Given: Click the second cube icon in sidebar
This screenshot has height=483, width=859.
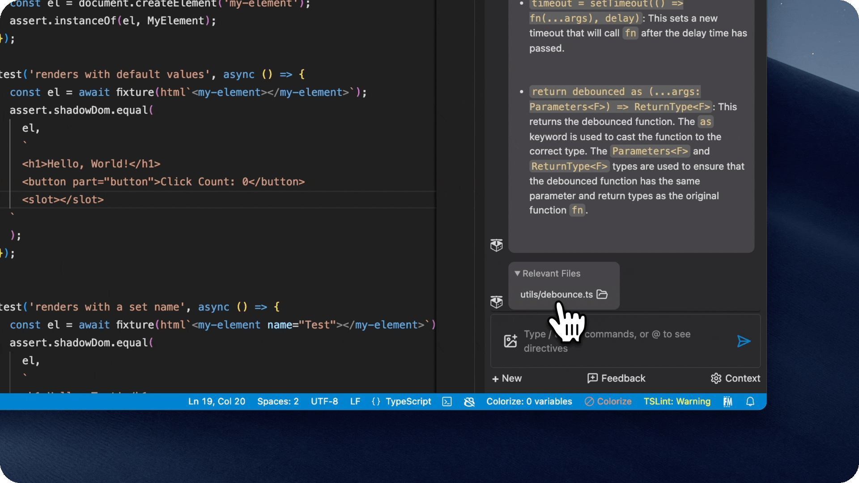Looking at the screenshot, I should click(496, 301).
